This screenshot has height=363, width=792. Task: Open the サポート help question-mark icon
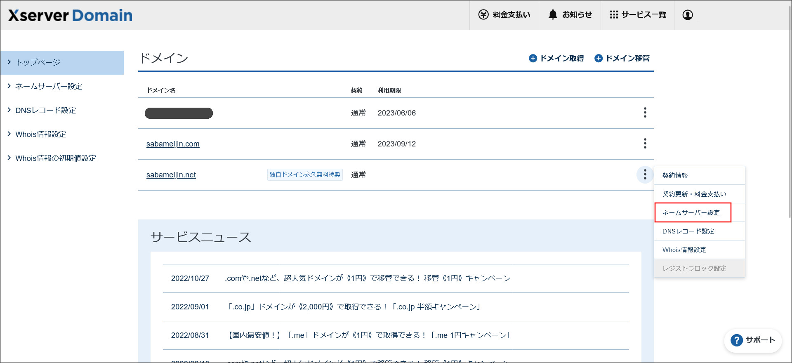pyautogui.click(x=737, y=340)
